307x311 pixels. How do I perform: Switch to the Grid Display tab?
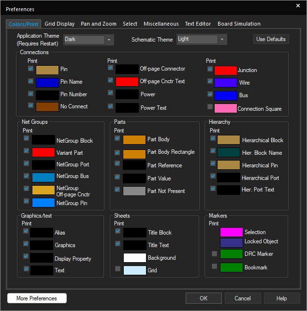click(59, 24)
